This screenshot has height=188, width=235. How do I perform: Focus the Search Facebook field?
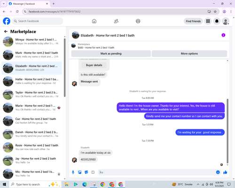(38, 21)
